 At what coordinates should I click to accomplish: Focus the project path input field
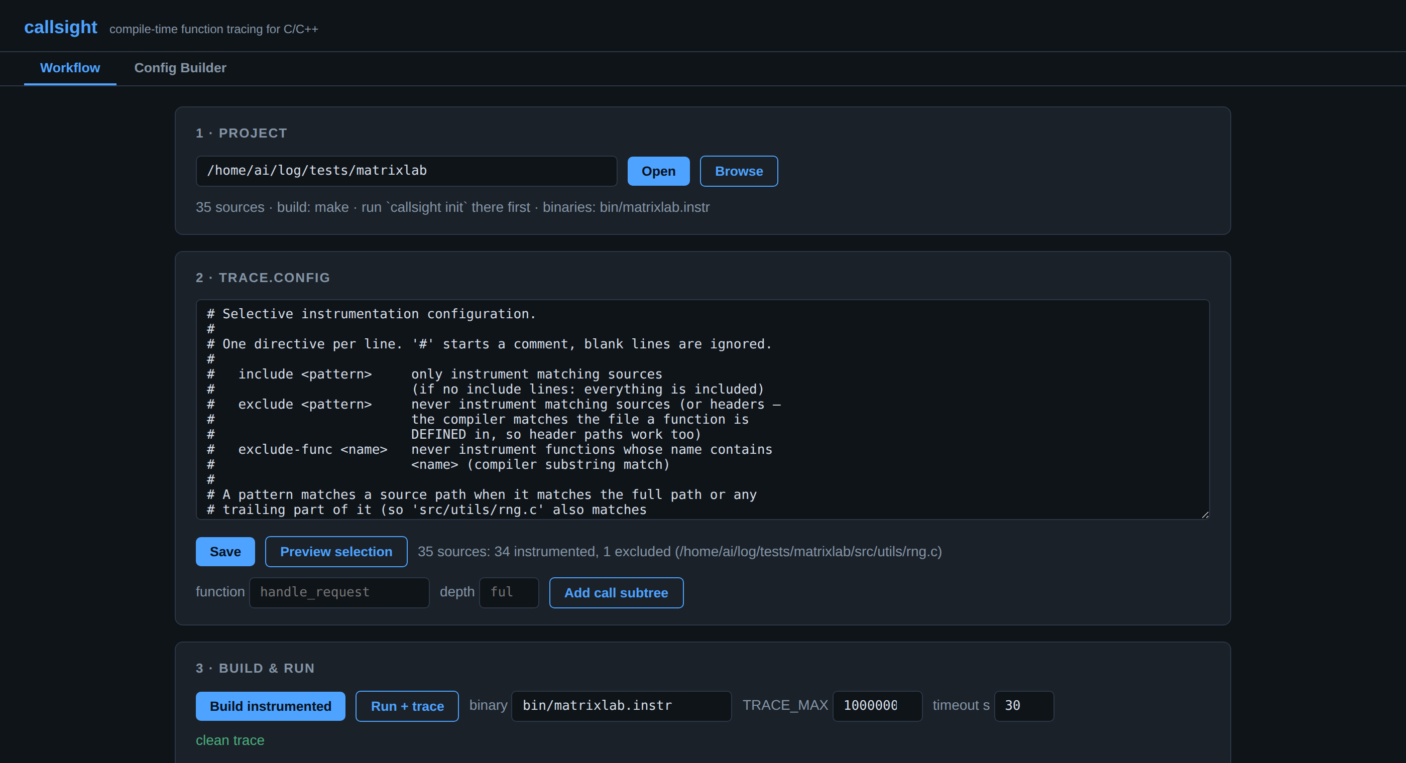coord(406,171)
